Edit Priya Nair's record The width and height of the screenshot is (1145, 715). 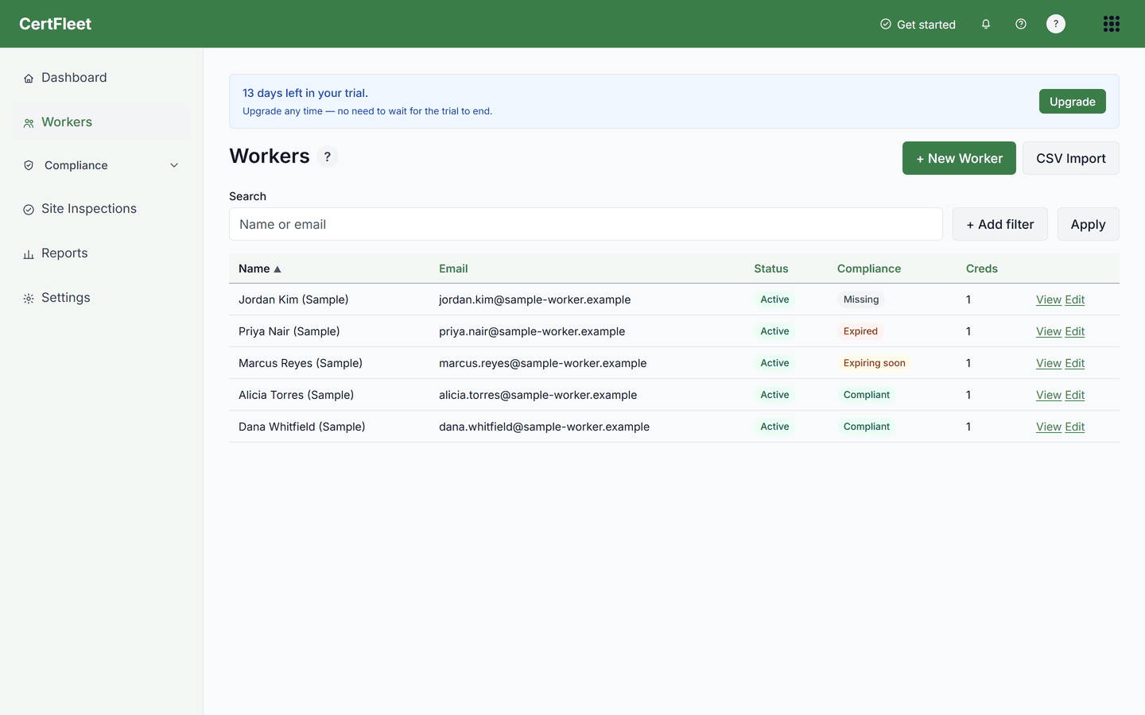click(x=1075, y=331)
